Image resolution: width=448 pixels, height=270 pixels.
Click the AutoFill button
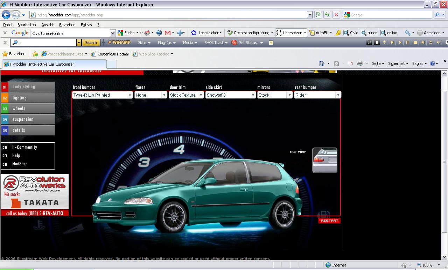(319, 33)
